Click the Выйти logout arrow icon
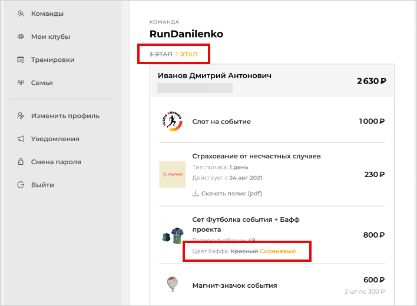417x306 pixels. point(21,185)
